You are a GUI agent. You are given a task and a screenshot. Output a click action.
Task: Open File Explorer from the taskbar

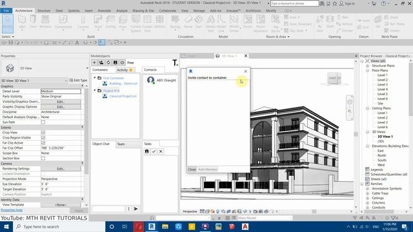[165, 226]
